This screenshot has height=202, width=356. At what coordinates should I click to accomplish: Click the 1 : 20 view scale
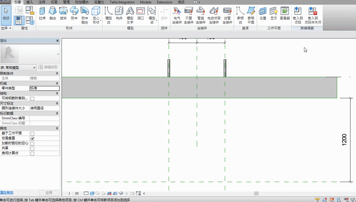pos(74,193)
